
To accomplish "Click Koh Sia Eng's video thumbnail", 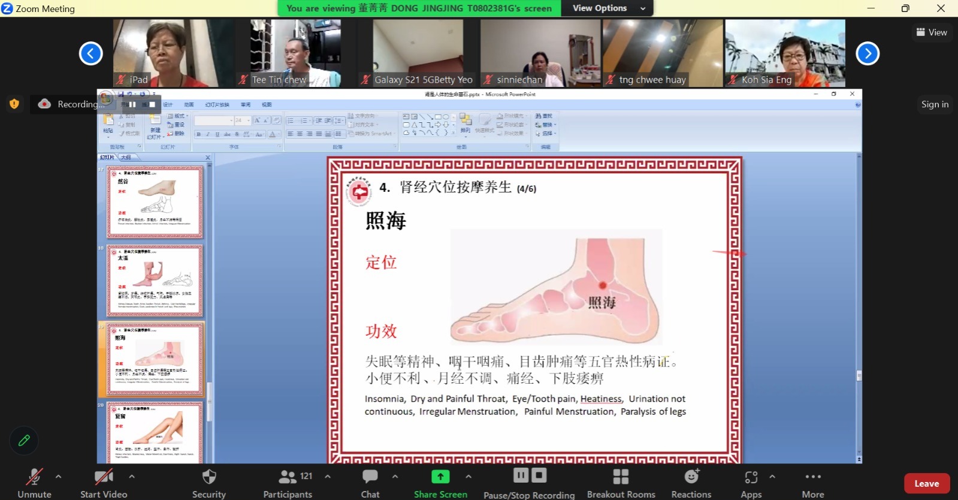I will tap(785, 53).
